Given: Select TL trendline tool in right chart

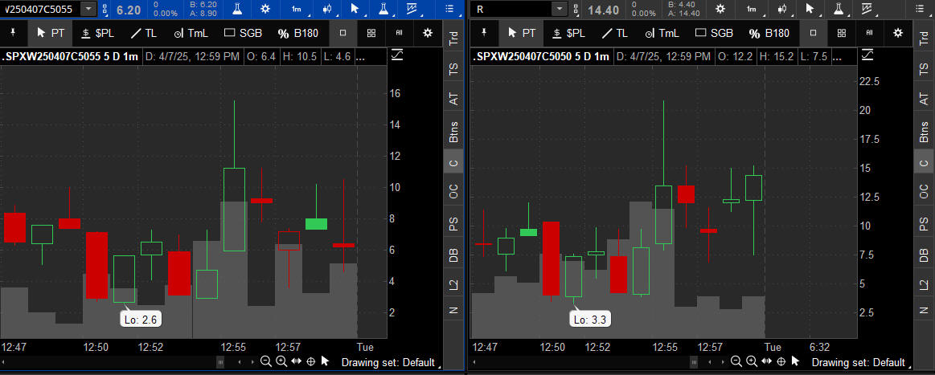Looking at the screenshot, I should pyautogui.click(x=616, y=34).
